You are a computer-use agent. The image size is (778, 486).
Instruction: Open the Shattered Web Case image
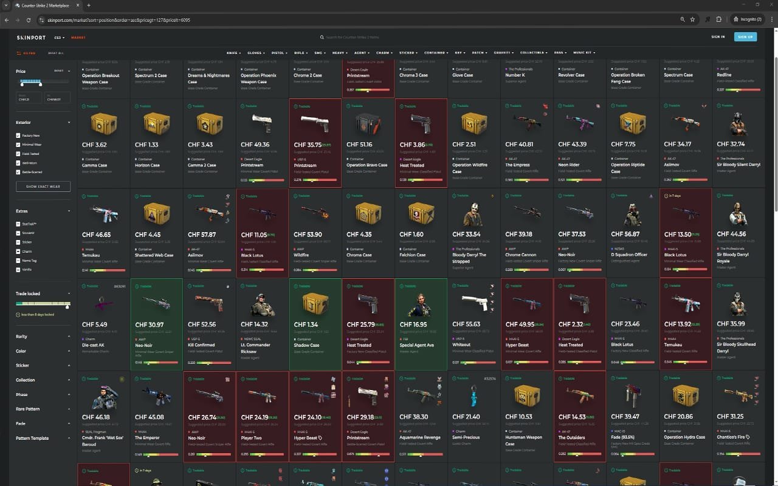[x=156, y=213]
